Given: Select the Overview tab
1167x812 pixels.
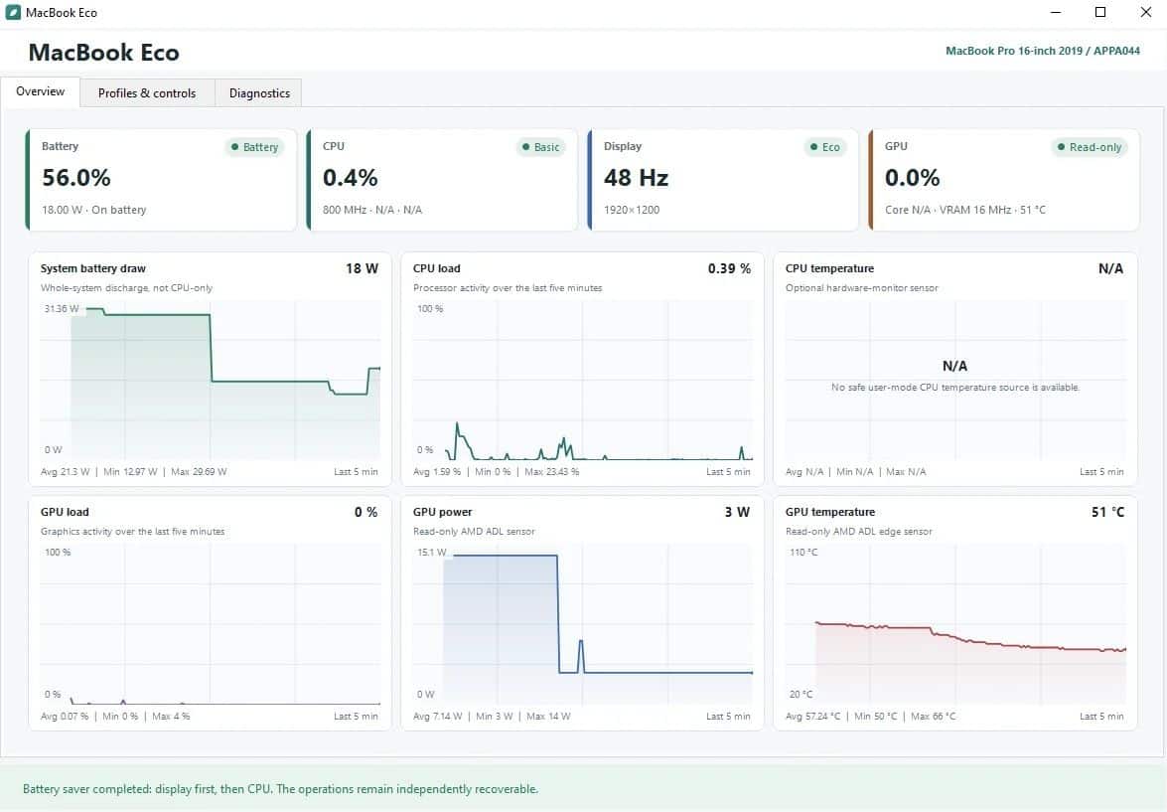Looking at the screenshot, I should coord(40,91).
